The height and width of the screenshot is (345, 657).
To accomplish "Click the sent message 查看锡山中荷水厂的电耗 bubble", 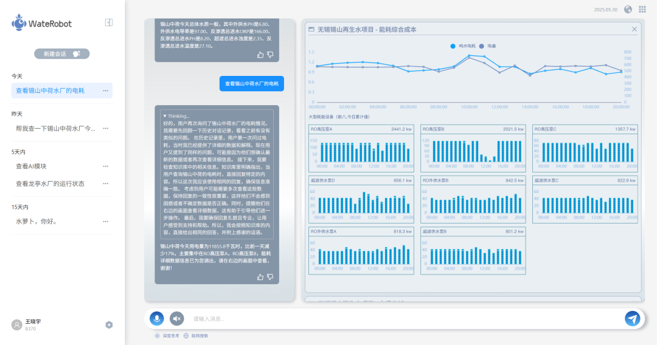I will [x=252, y=84].
